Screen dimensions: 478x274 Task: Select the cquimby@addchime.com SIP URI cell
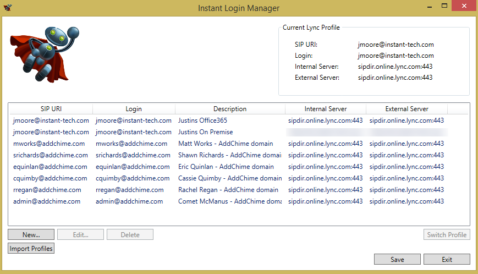tap(50, 178)
